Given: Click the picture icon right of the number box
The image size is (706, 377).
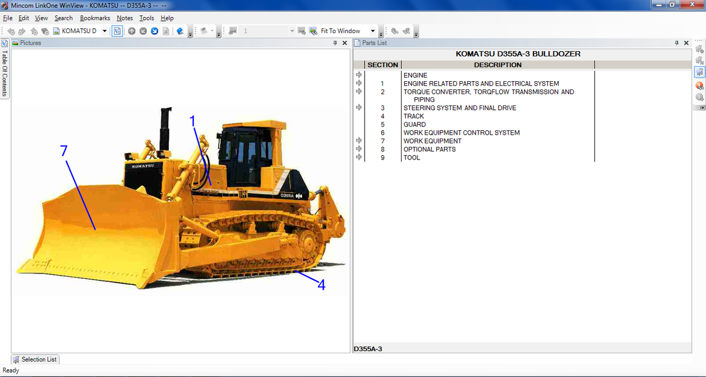Looking at the screenshot, I should tap(302, 31).
